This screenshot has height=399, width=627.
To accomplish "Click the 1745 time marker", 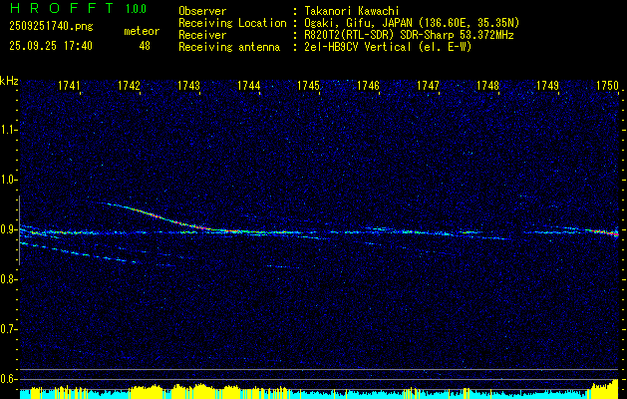I will tap(309, 86).
